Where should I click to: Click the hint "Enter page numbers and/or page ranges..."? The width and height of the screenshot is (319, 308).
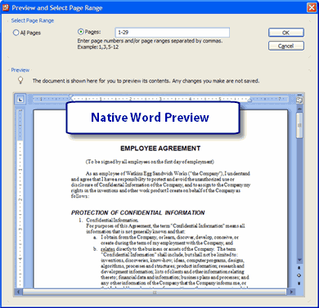(x=150, y=41)
